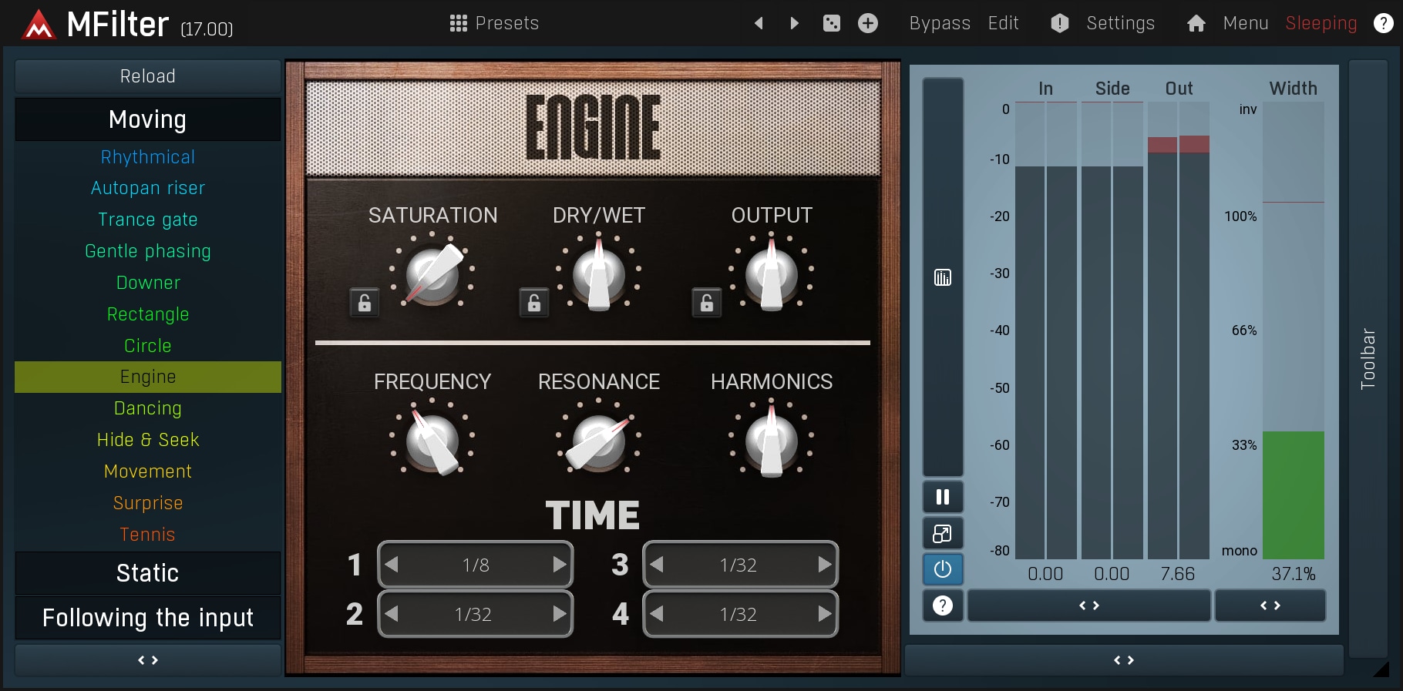Advance Time 1 value with right arrow

559,565
